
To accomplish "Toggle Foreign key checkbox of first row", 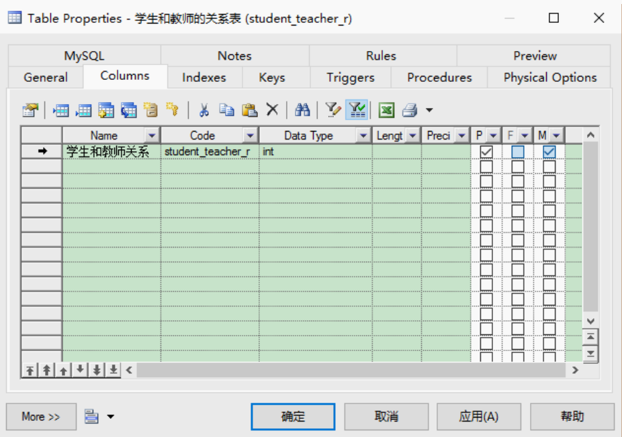I will click(x=518, y=152).
